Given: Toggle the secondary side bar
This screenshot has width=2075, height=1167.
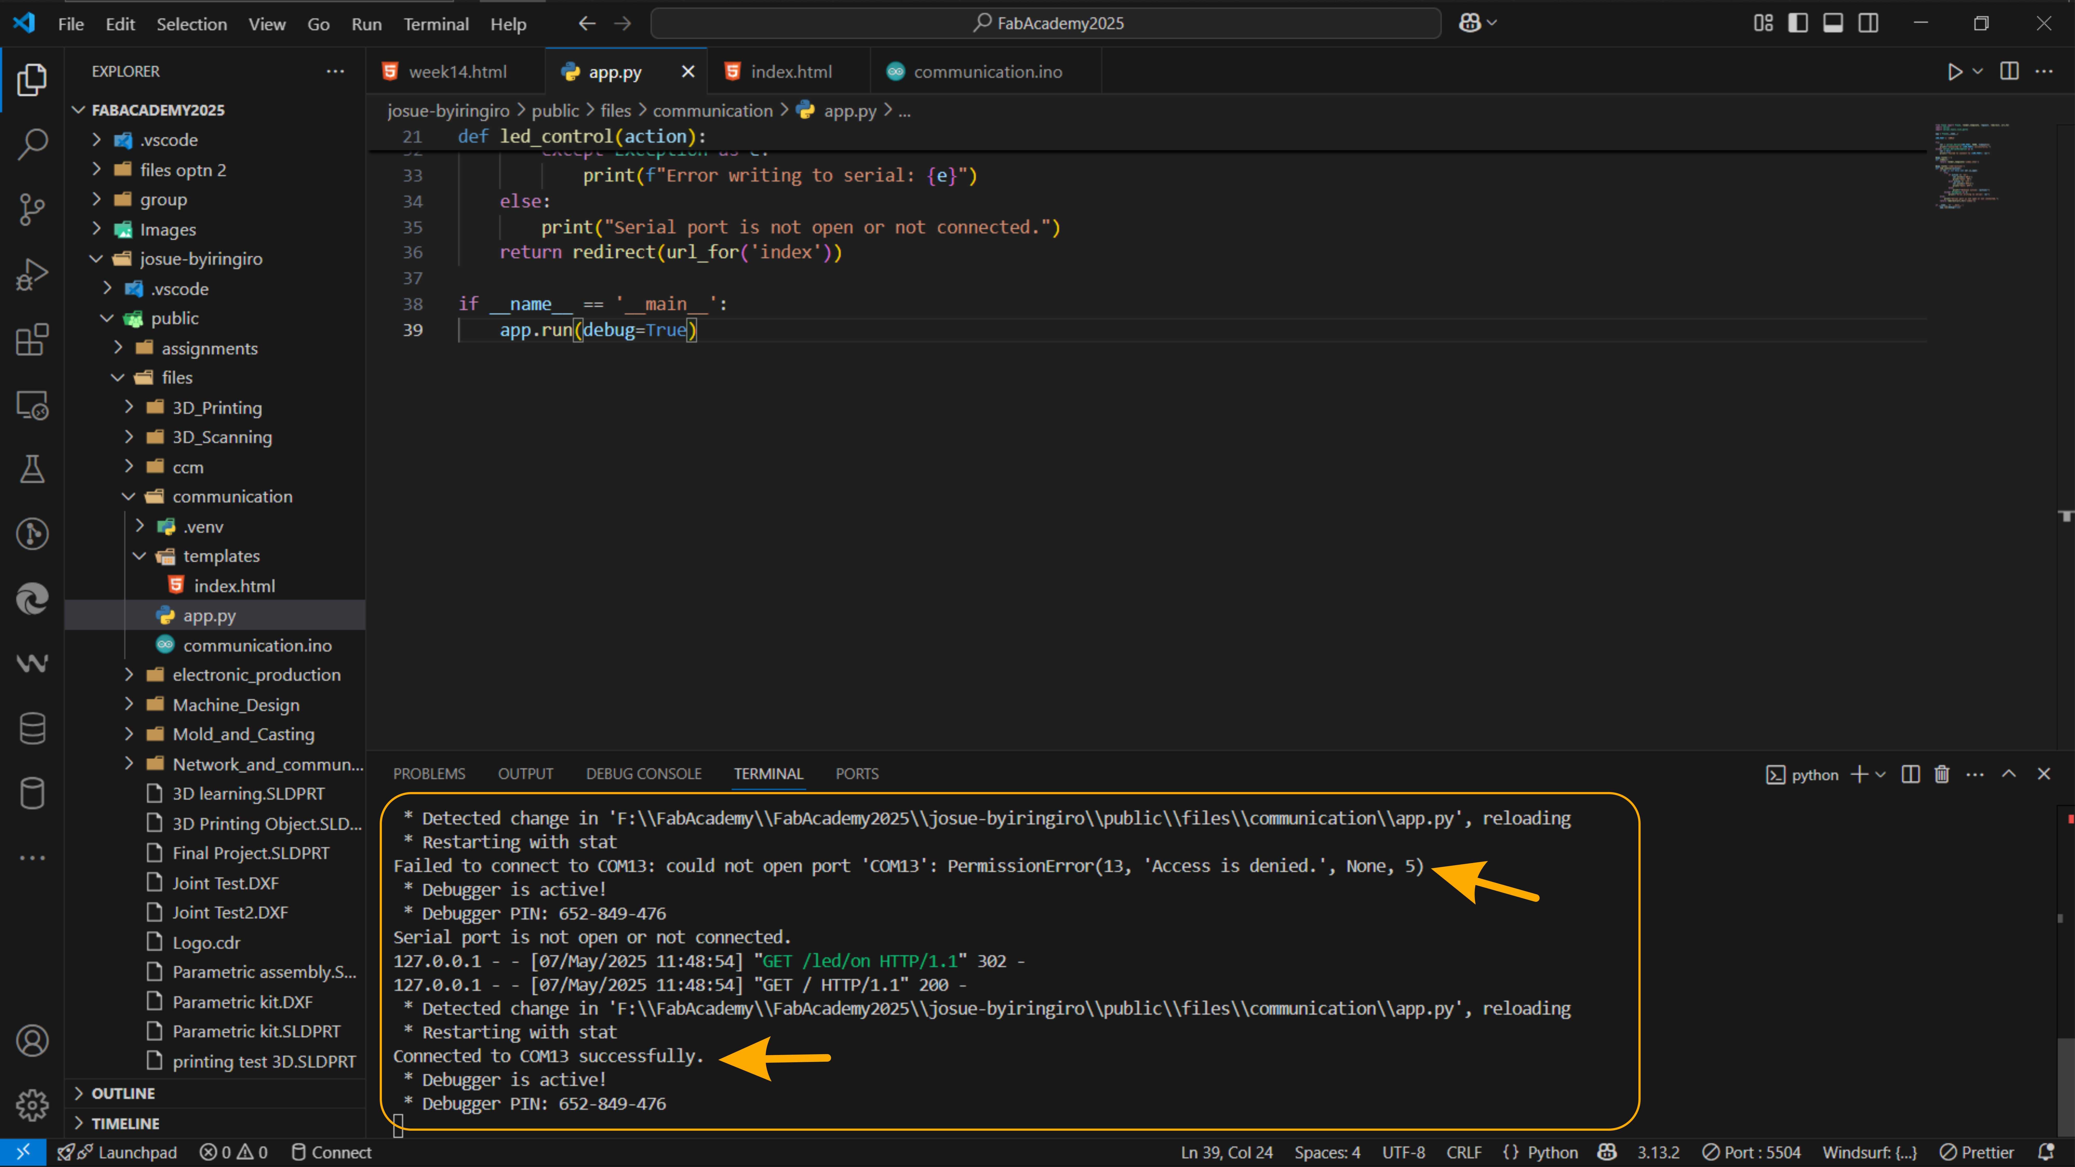Looking at the screenshot, I should coord(1868,23).
